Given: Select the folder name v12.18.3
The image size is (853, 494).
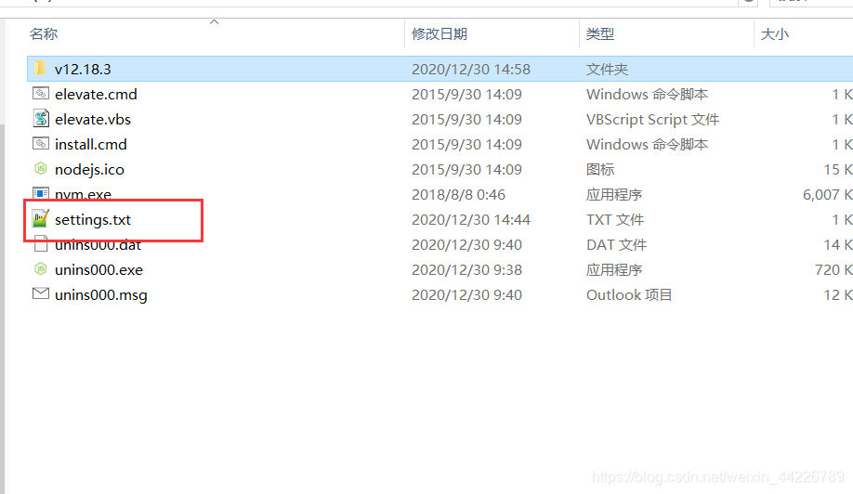Looking at the screenshot, I should (x=83, y=69).
